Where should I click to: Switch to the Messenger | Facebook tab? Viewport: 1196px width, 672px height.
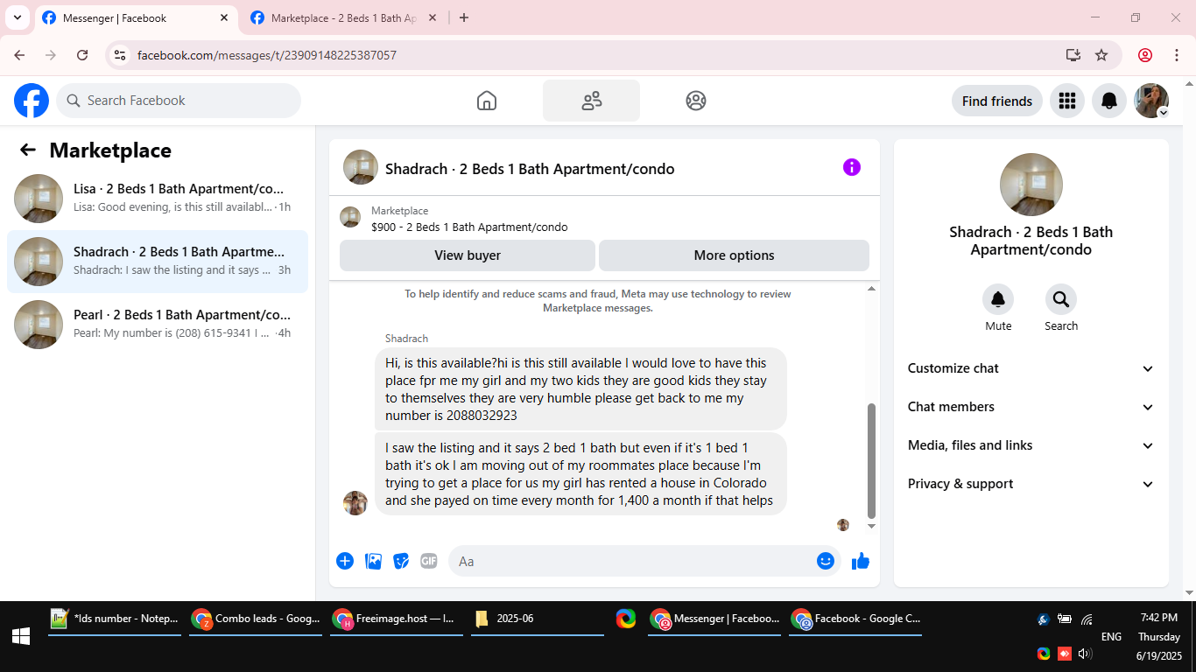[x=136, y=18]
